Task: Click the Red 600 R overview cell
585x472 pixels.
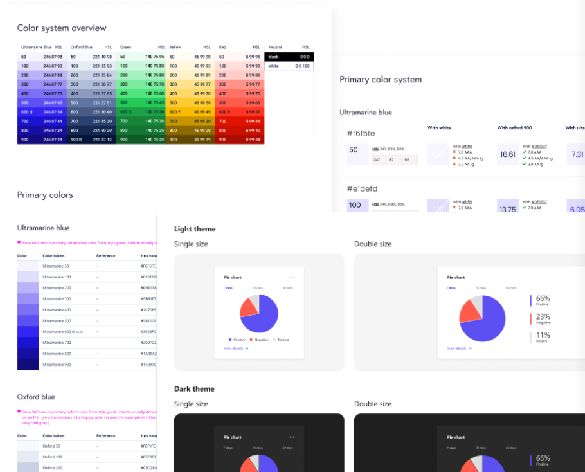Action: pos(240,112)
